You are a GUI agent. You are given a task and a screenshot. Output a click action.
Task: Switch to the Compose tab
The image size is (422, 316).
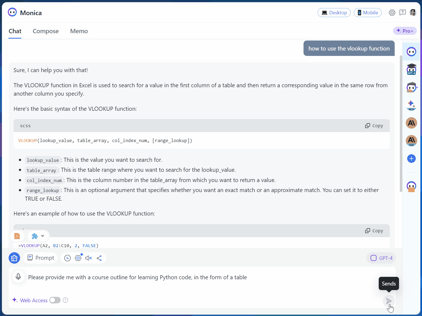[46, 31]
